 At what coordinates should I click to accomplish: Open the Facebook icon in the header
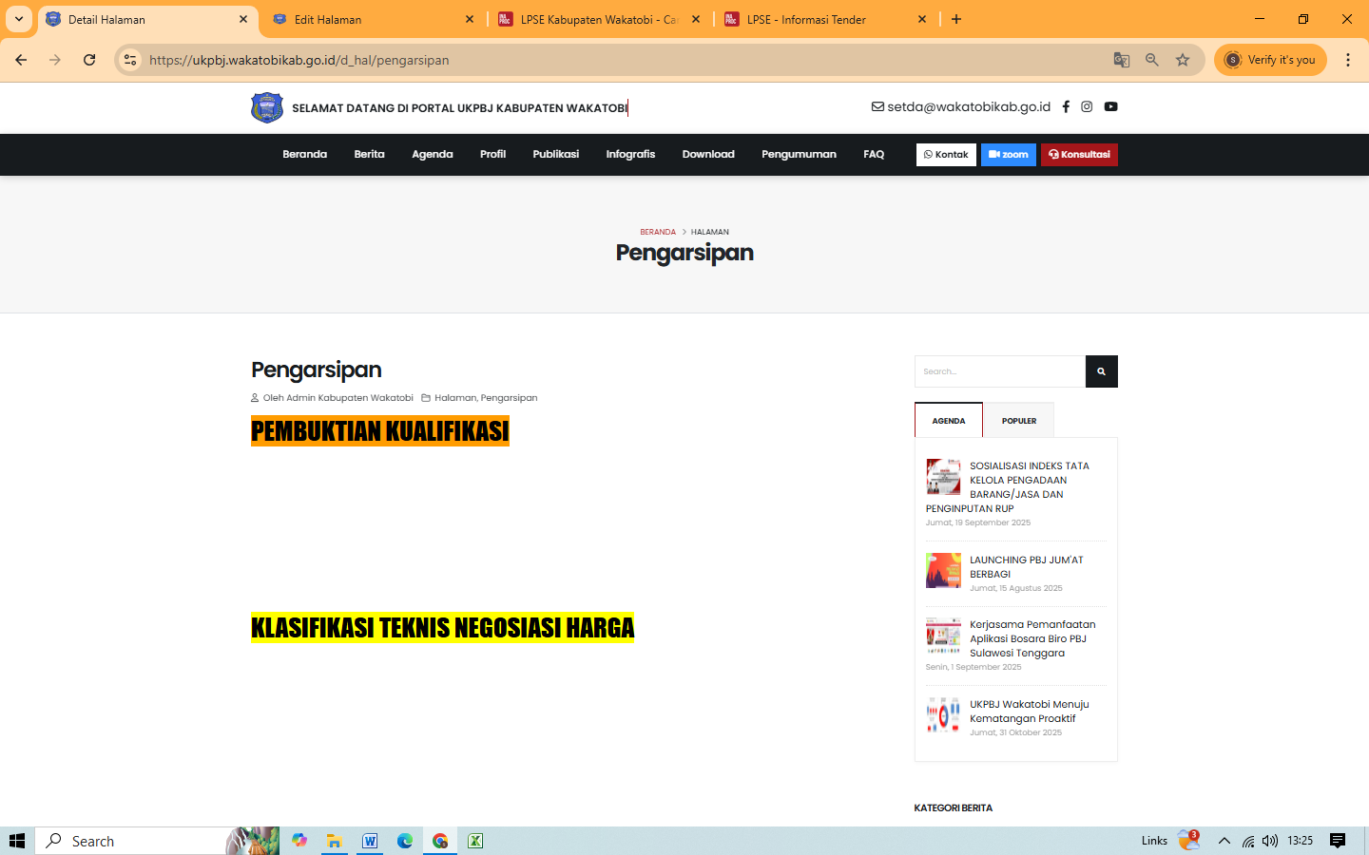tap(1066, 107)
